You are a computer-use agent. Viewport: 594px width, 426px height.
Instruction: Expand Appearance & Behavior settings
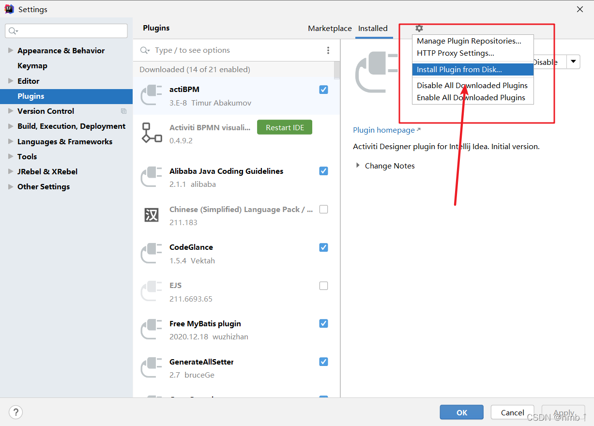pyautogui.click(x=11, y=50)
